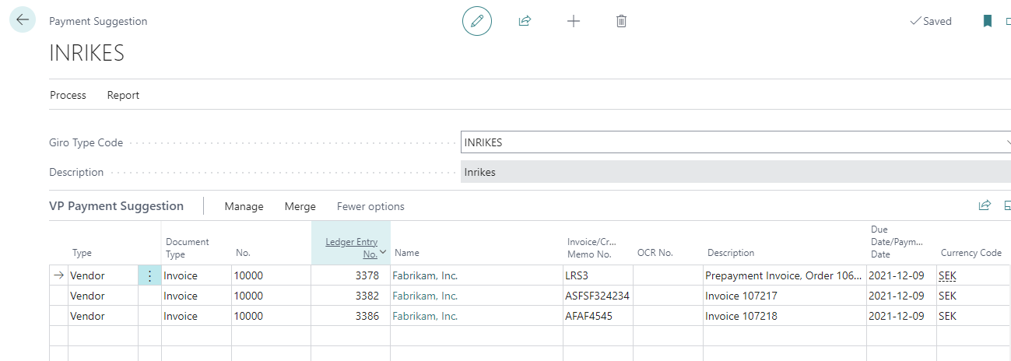This screenshot has height=361, width=1011.
Task: Click the OCR No. column header
Action: pos(655,253)
